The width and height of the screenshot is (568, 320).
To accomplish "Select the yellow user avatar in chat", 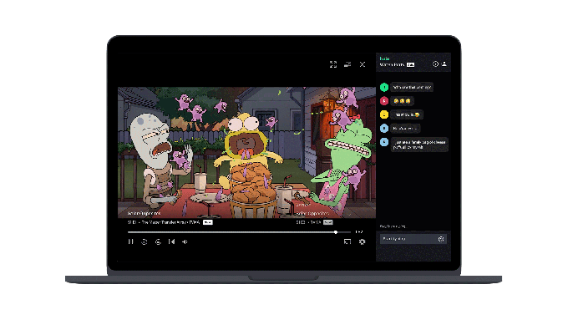I will (384, 114).
